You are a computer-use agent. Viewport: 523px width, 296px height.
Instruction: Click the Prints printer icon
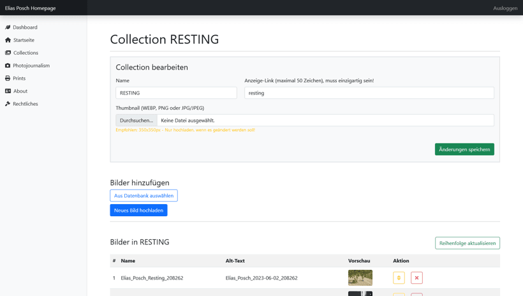tap(8, 78)
